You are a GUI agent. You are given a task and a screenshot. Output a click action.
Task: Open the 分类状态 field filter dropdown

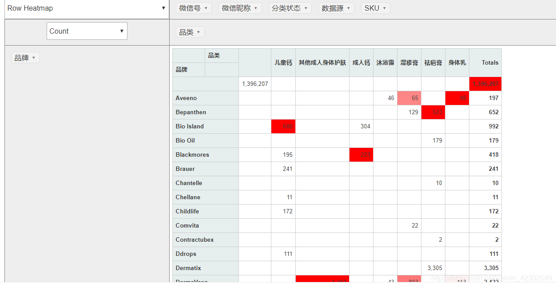pos(290,8)
